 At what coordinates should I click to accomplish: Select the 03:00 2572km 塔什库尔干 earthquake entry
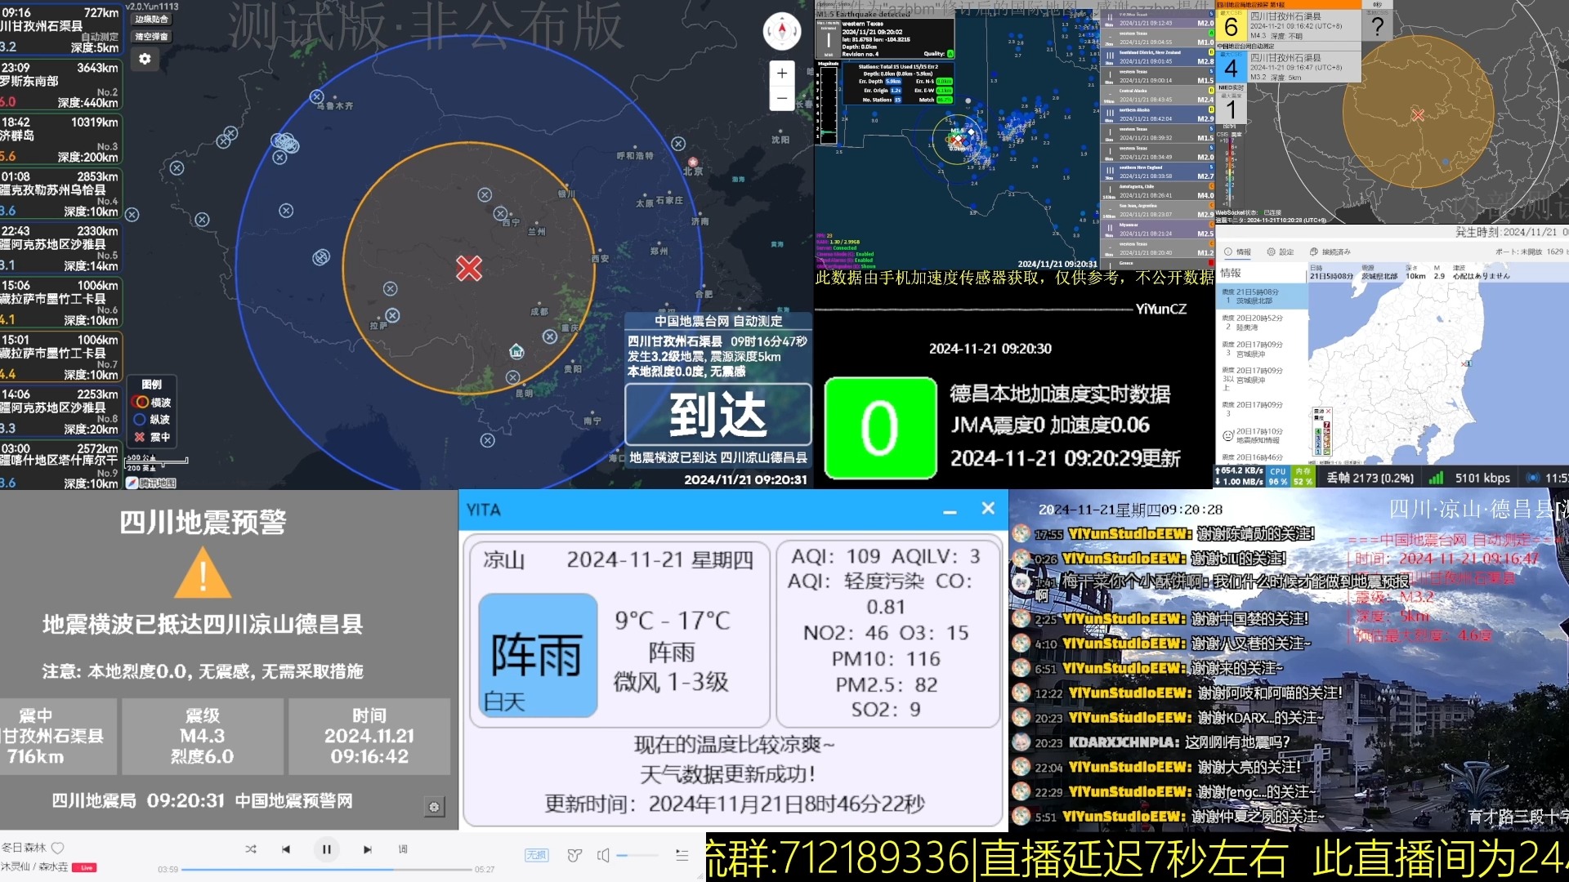click(x=60, y=465)
